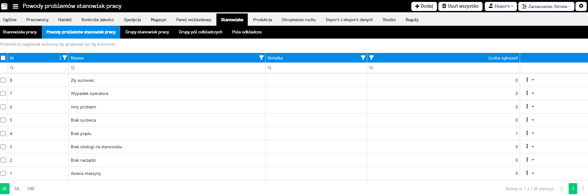Click the Dodaj button
Image resolution: width=588 pixels, height=196 pixels.
(x=424, y=6)
